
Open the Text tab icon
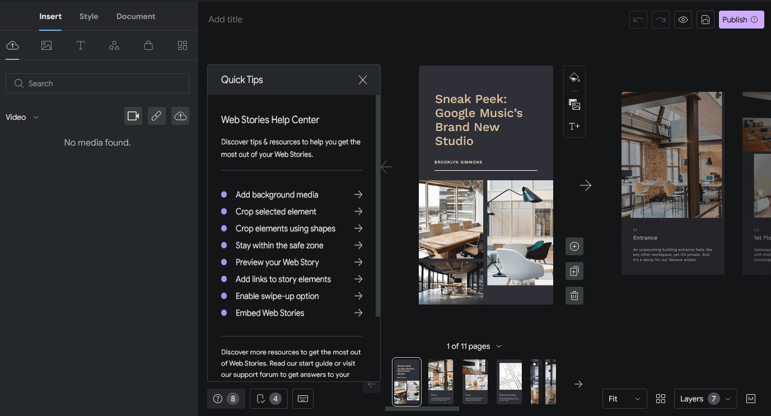click(81, 45)
